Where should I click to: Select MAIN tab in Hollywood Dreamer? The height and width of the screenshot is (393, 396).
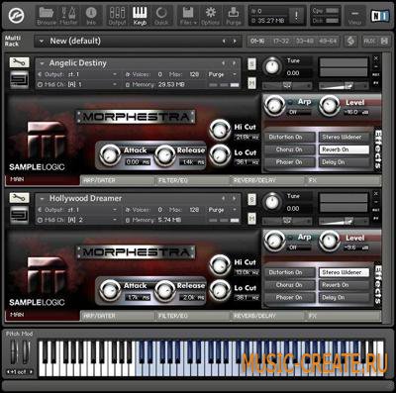43,315
